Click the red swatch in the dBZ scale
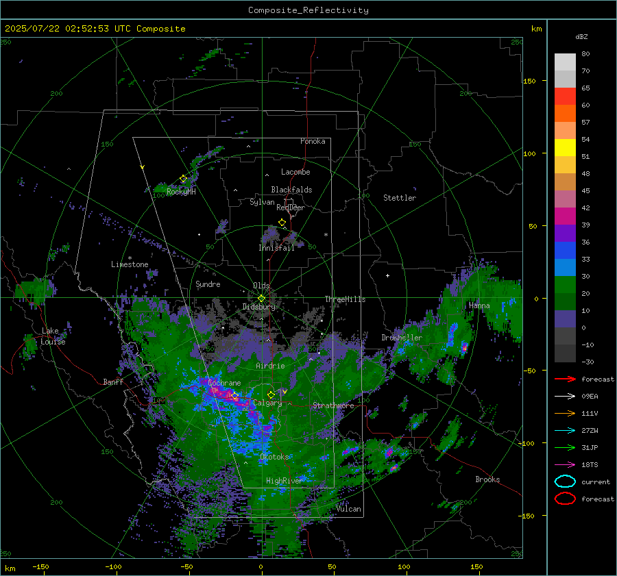617x576 pixels. [565, 97]
